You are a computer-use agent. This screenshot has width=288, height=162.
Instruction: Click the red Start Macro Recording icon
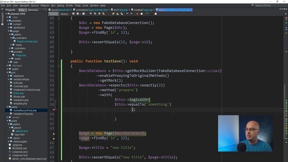(137, 14)
